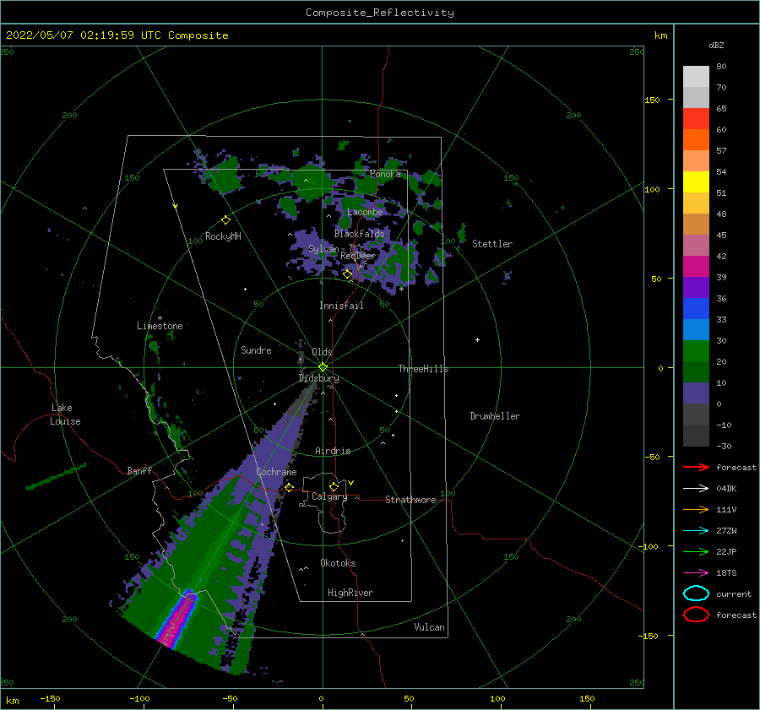Click the Ponoka town label
The image size is (760, 710).
(385, 174)
